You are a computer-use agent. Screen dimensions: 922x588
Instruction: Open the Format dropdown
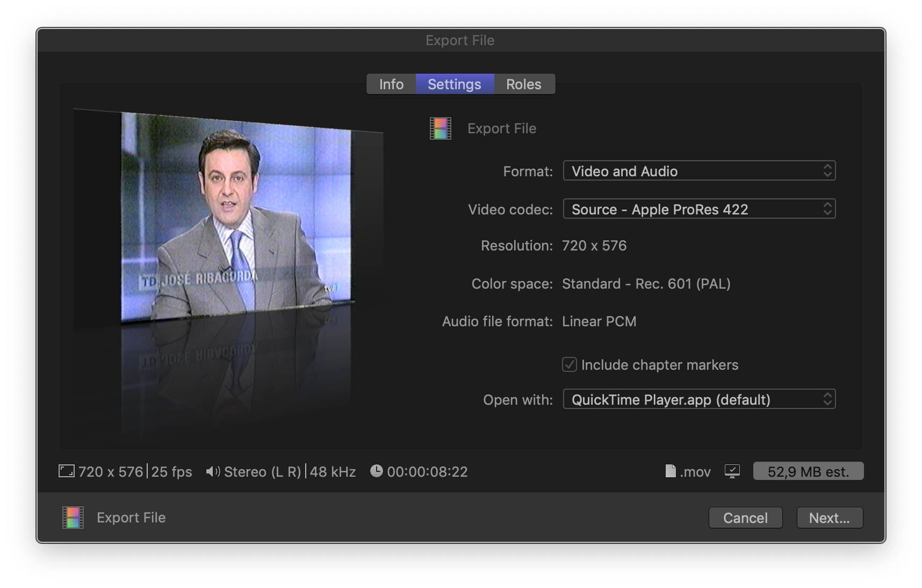[x=699, y=171]
